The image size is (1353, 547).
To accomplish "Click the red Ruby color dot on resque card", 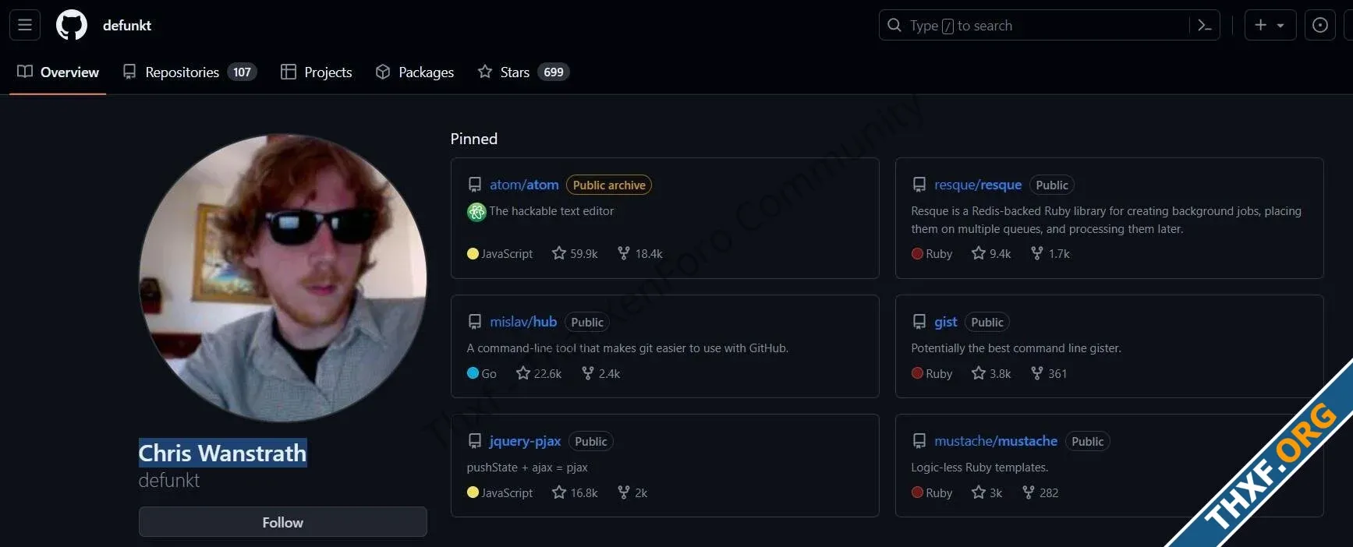I will pos(917,253).
